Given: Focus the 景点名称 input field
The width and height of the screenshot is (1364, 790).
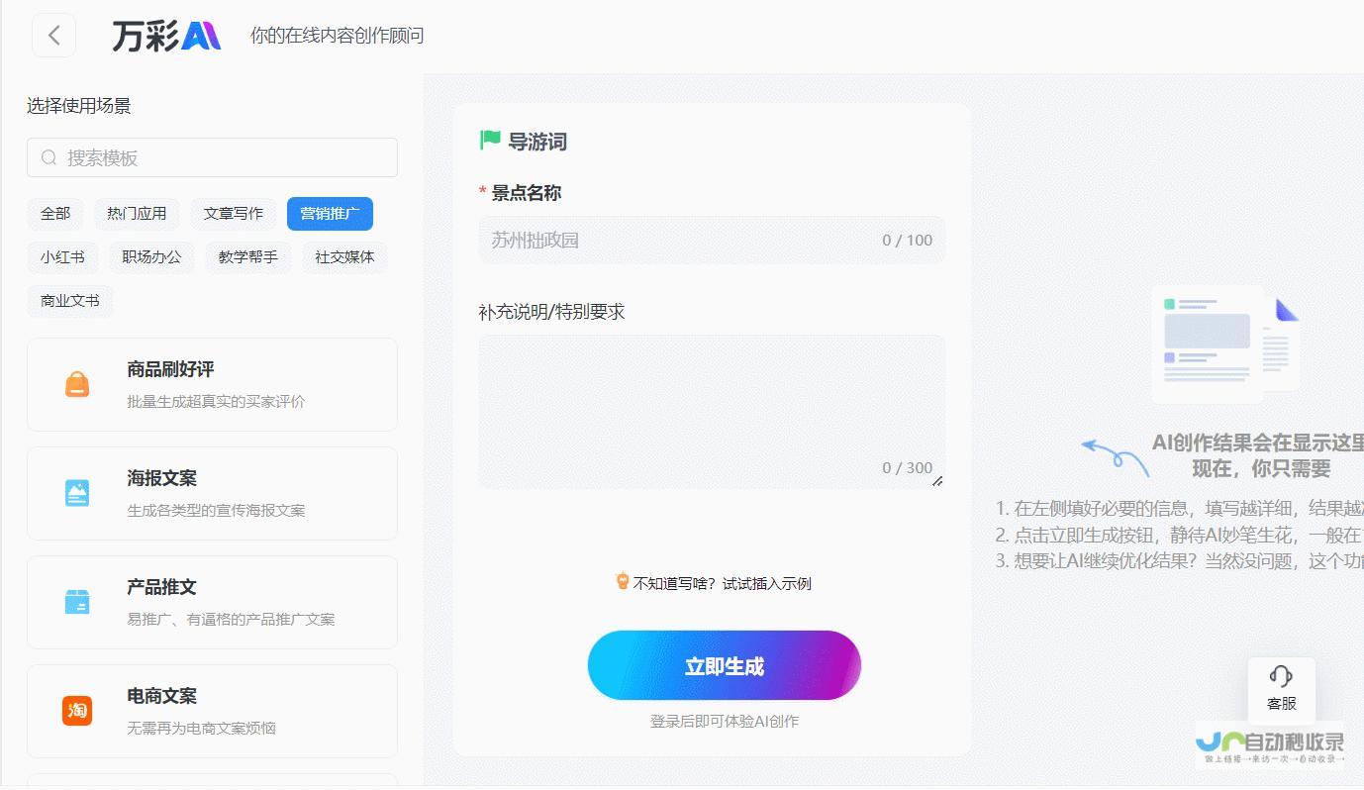Looking at the screenshot, I should (712, 240).
